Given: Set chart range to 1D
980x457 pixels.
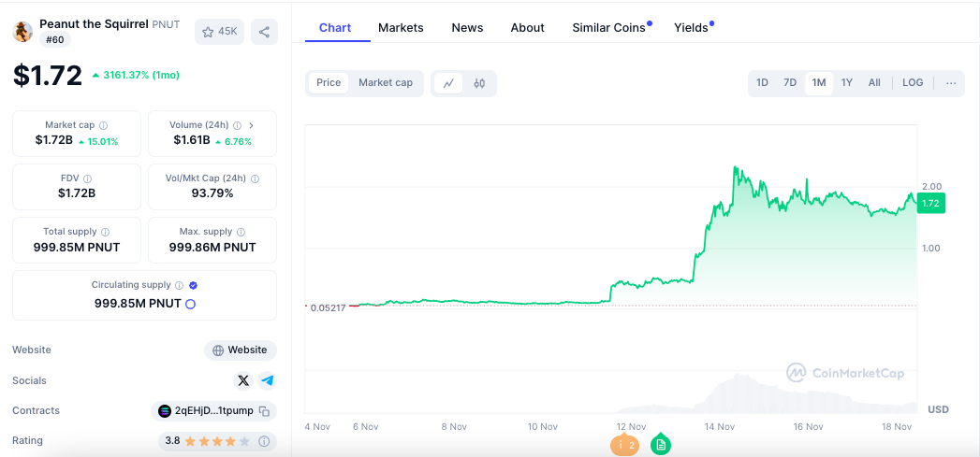Looking at the screenshot, I should pyautogui.click(x=763, y=83).
